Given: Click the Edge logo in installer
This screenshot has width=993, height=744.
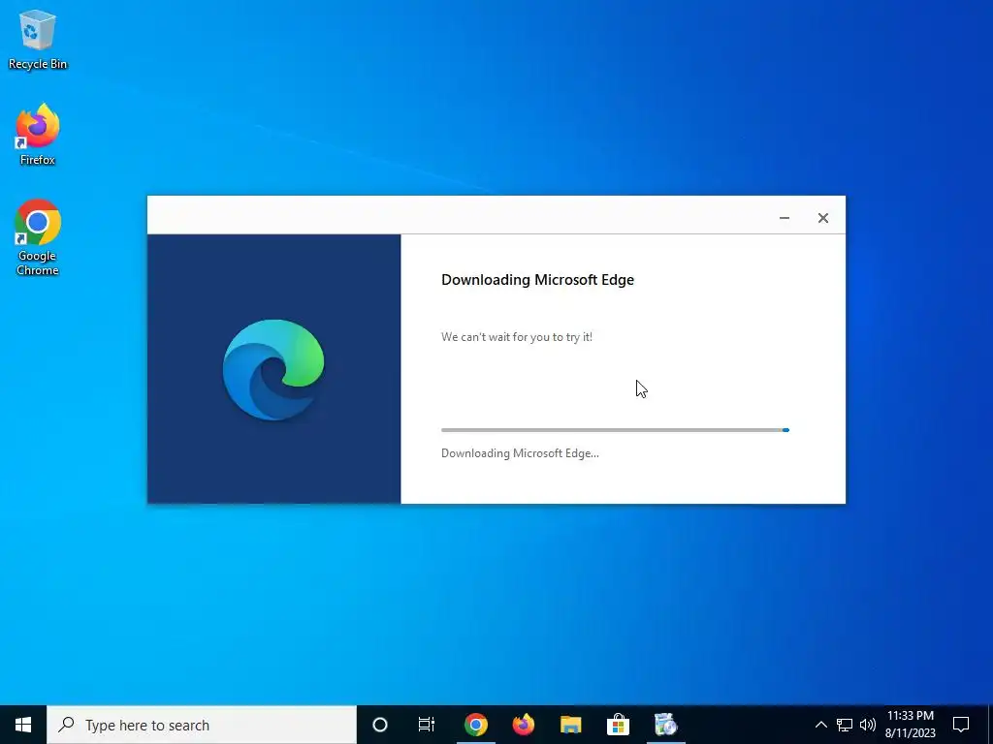Looking at the screenshot, I should pyautogui.click(x=273, y=369).
